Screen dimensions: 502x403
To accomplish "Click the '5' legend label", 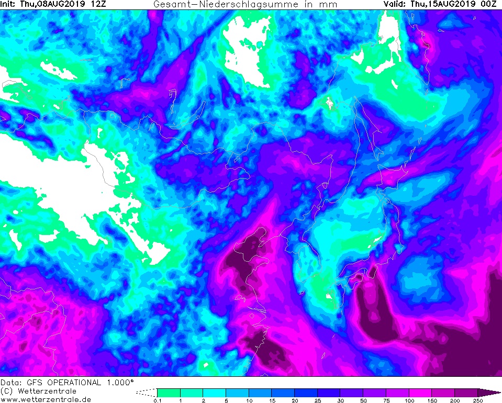I will point(226,400).
